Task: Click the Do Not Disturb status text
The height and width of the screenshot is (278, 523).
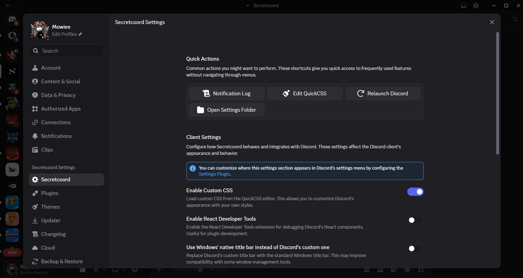Action: (x=34, y=273)
